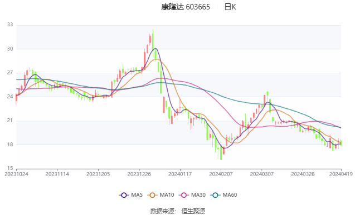Click the lowest green candlestick near 16
Image resolution: width=355 pixels, height=215 pixels.
click(221, 153)
